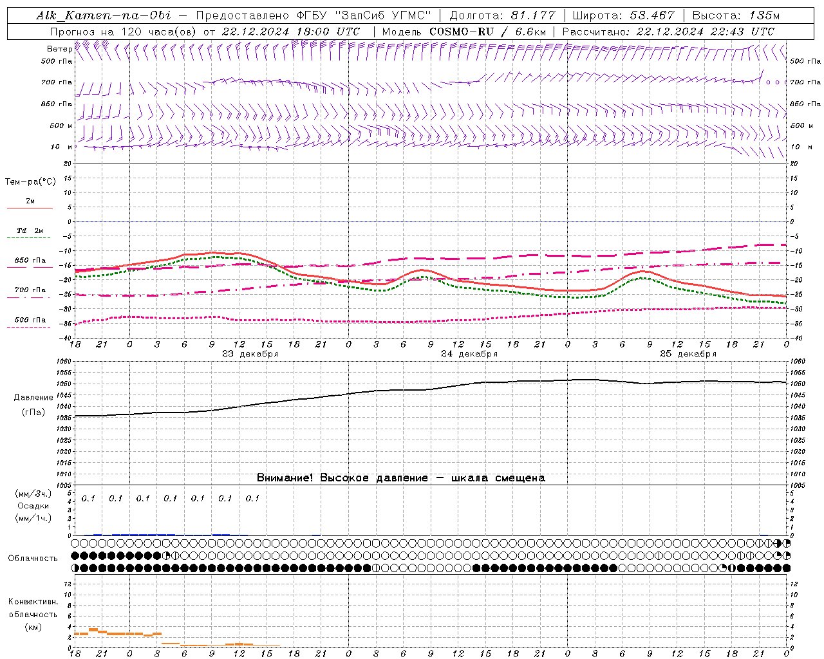Click the Осадки precipitation label

pos(33,506)
